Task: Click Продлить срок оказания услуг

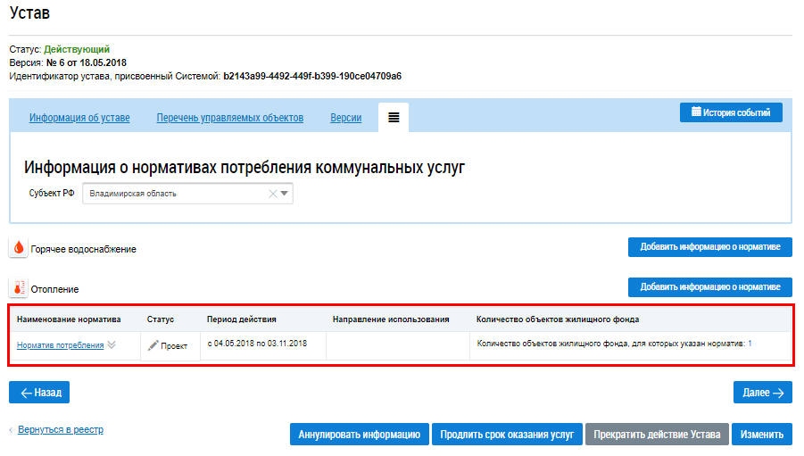Action: click(x=507, y=435)
